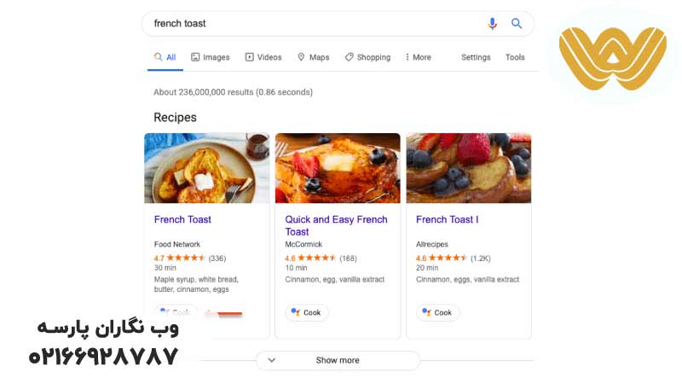The width and height of the screenshot is (682, 384).
Task: Open the Food Network French Toast thumbnail
Action: click(x=206, y=168)
